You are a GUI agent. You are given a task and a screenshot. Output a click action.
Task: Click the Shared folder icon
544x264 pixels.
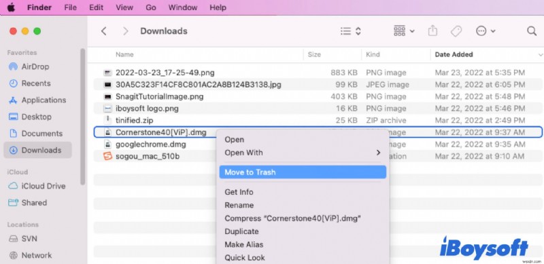point(13,203)
